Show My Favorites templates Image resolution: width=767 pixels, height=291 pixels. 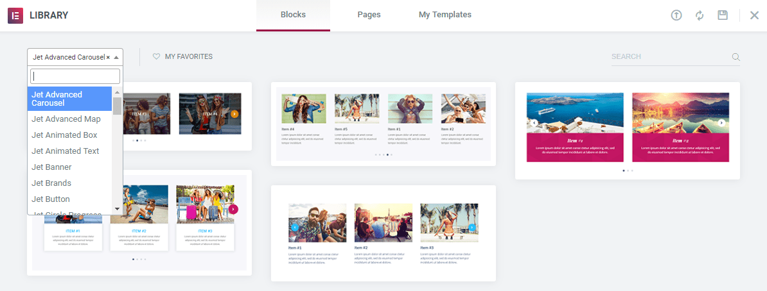coord(188,56)
